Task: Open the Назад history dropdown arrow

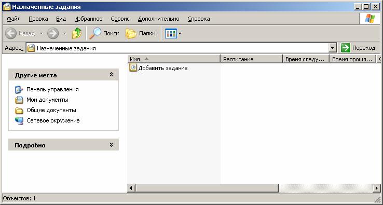Action: (x=42, y=33)
